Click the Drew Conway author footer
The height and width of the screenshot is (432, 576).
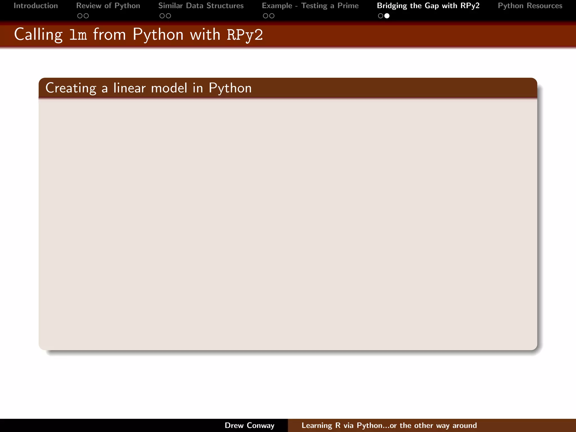pos(249,425)
